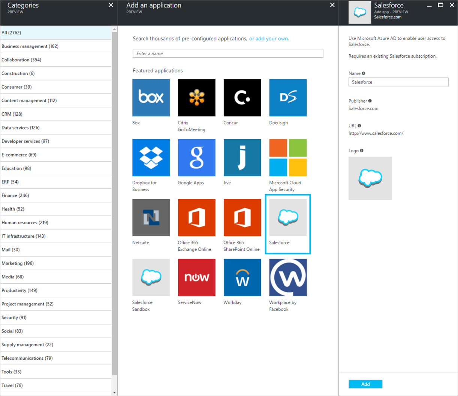Select Office 365 Exchange Online icon

pyautogui.click(x=197, y=217)
